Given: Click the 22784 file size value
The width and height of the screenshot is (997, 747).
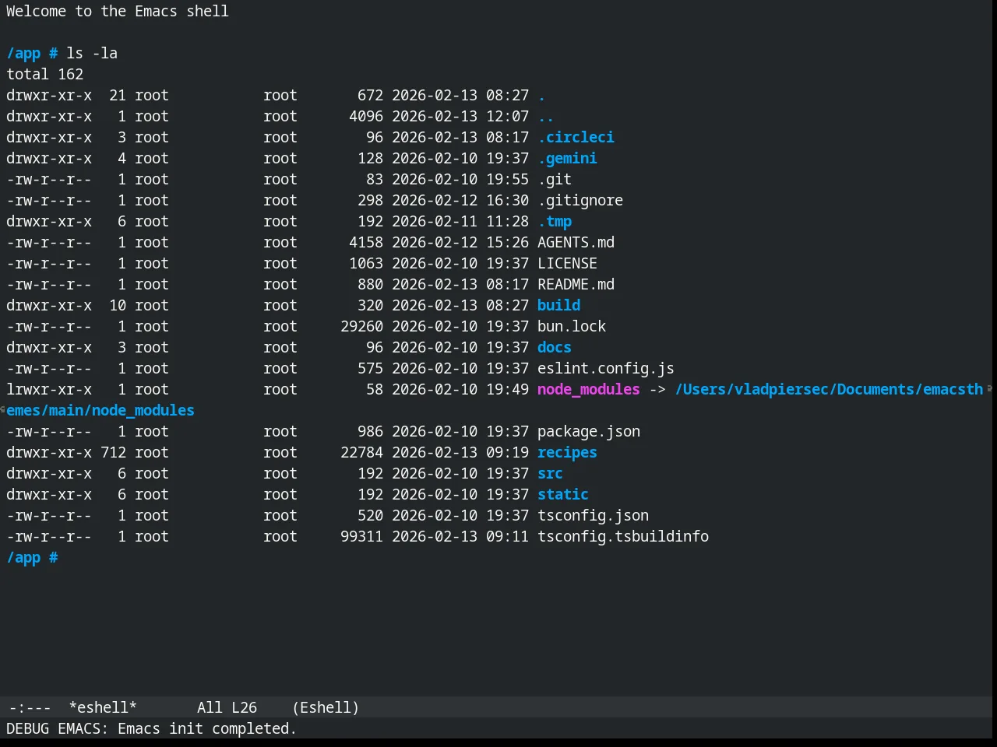Looking at the screenshot, I should point(361,452).
